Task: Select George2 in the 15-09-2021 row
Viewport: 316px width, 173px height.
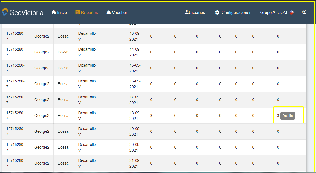Action: tap(42, 68)
